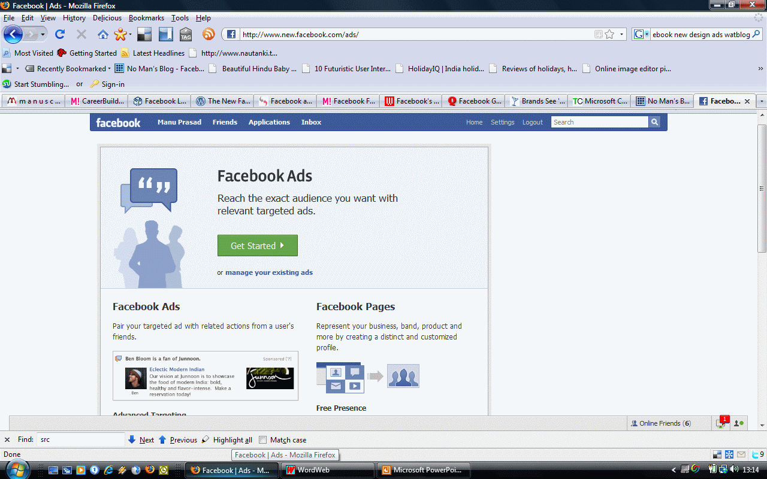Click the Facebook search magnifier icon
The height and width of the screenshot is (479, 767).
(x=654, y=122)
